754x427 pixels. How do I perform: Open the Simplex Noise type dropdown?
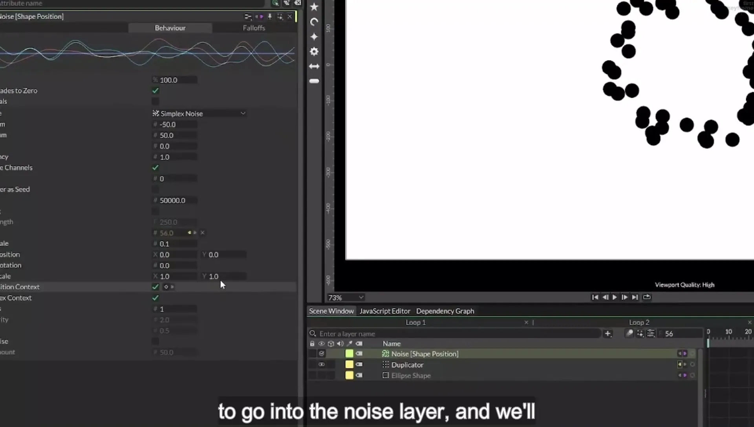(199, 113)
